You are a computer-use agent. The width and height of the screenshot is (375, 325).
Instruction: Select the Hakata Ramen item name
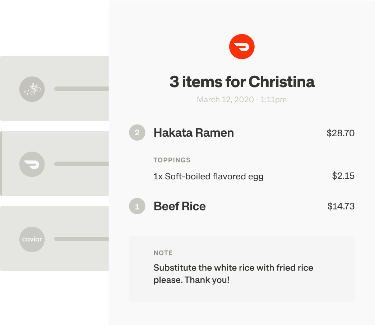point(194,133)
